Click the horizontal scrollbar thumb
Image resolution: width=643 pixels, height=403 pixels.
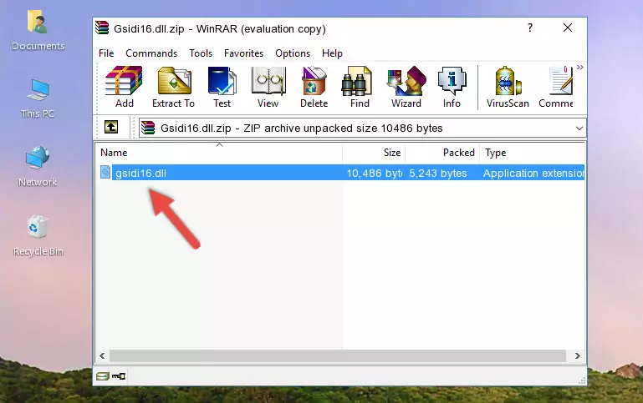(x=338, y=356)
